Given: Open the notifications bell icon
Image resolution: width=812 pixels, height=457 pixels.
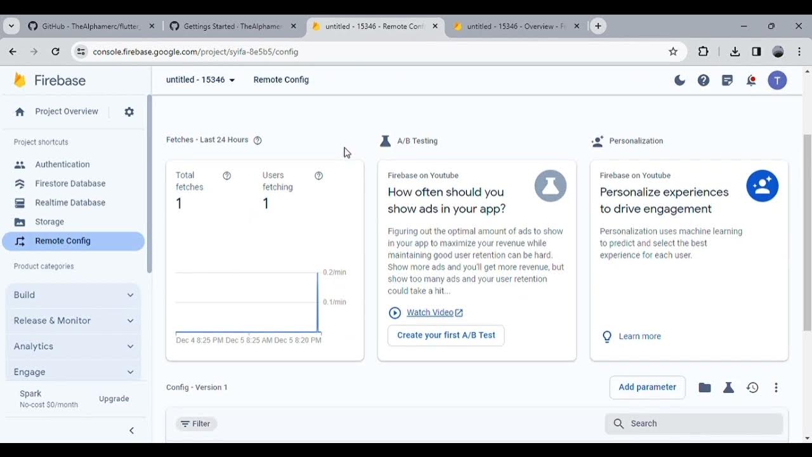Looking at the screenshot, I should tap(751, 81).
